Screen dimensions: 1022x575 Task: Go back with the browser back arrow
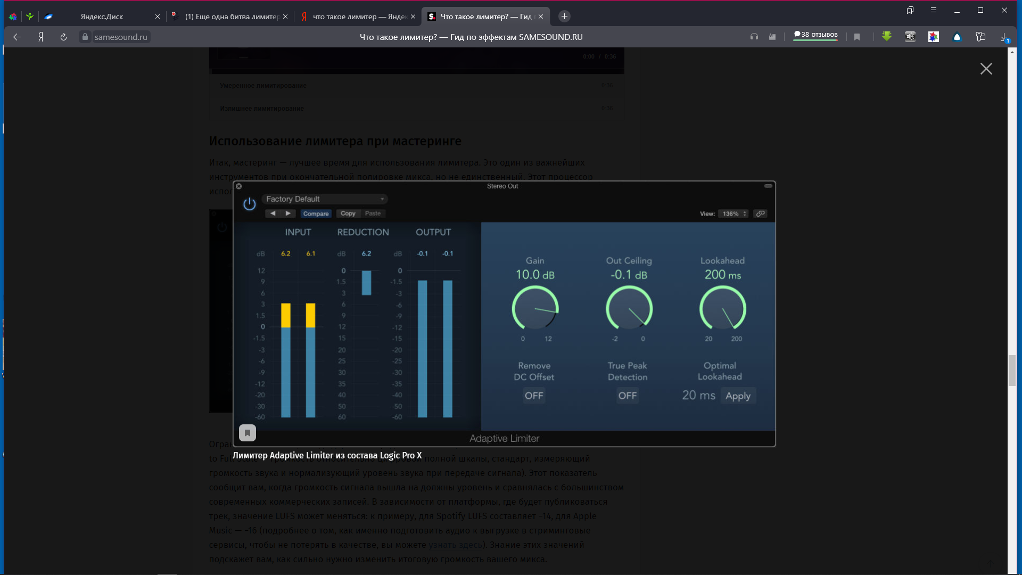17,37
